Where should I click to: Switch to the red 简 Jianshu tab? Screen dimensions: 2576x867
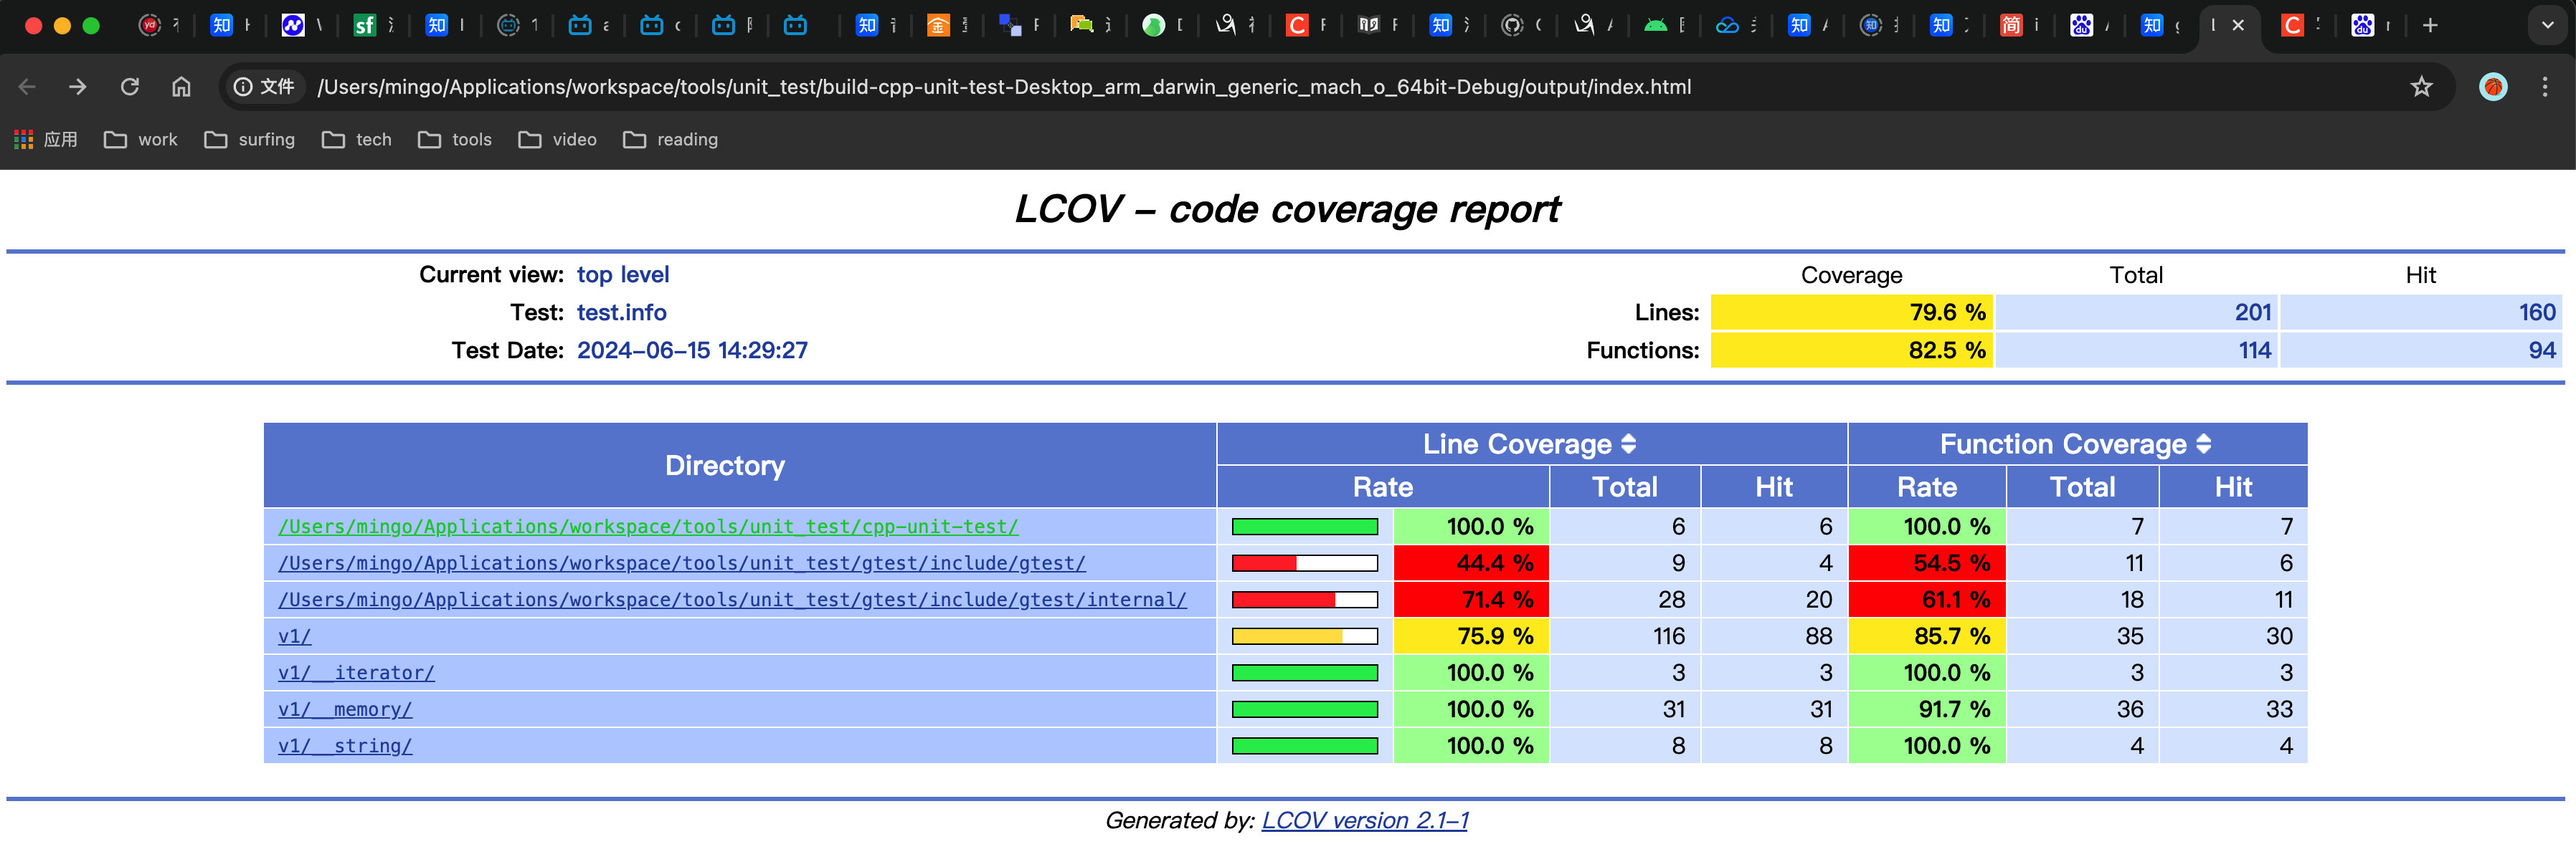pyautogui.click(x=2010, y=25)
